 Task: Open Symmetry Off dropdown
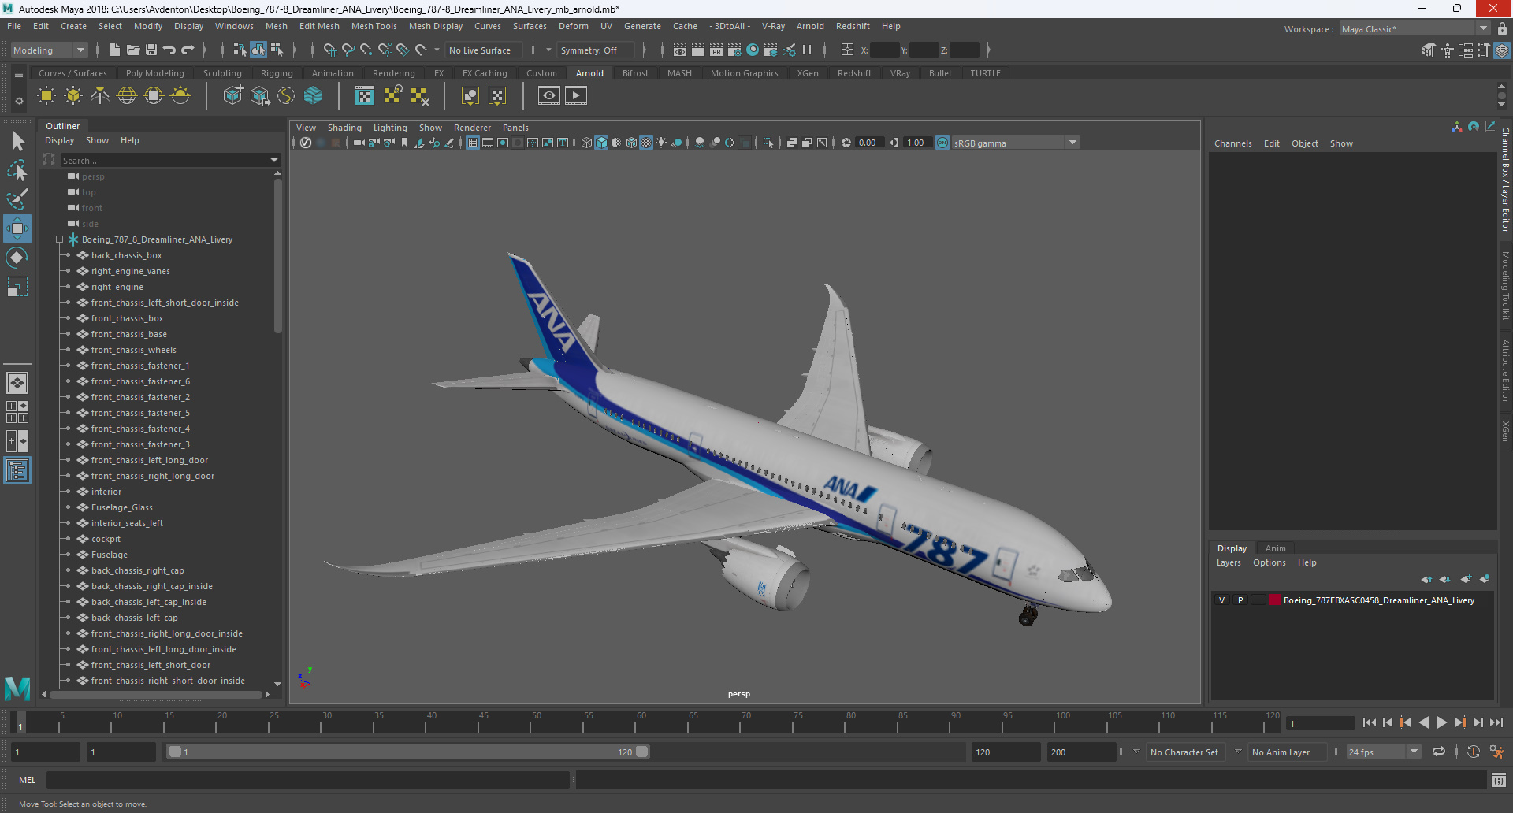[x=594, y=50]
